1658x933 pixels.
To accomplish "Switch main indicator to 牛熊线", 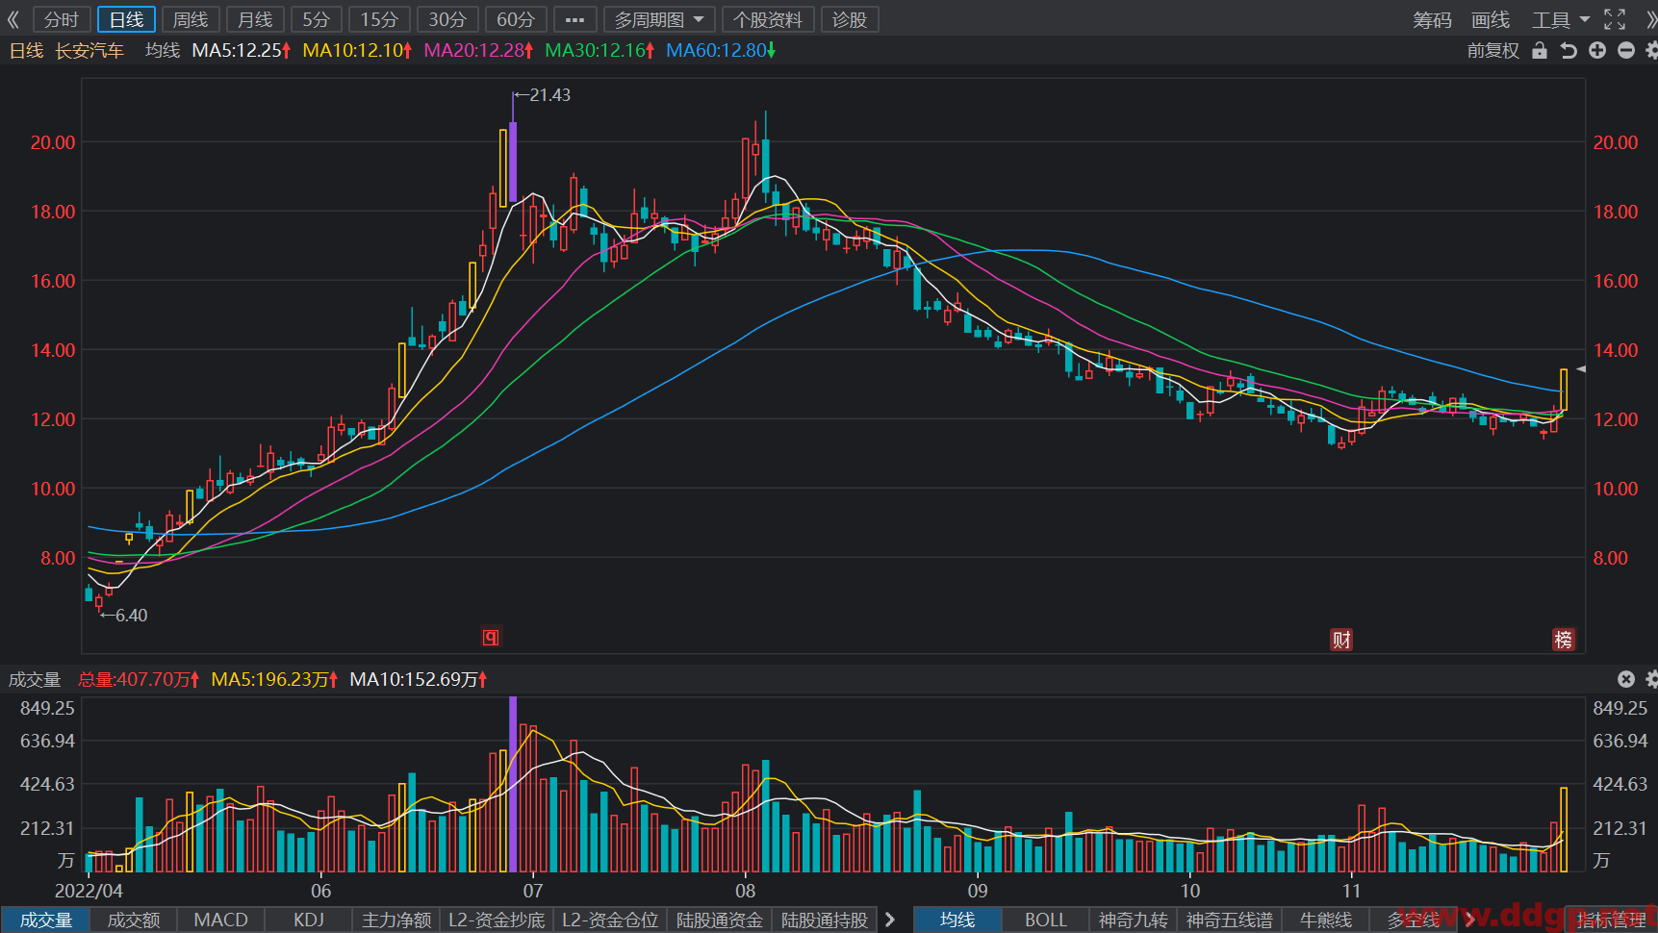I will 1326,920.
